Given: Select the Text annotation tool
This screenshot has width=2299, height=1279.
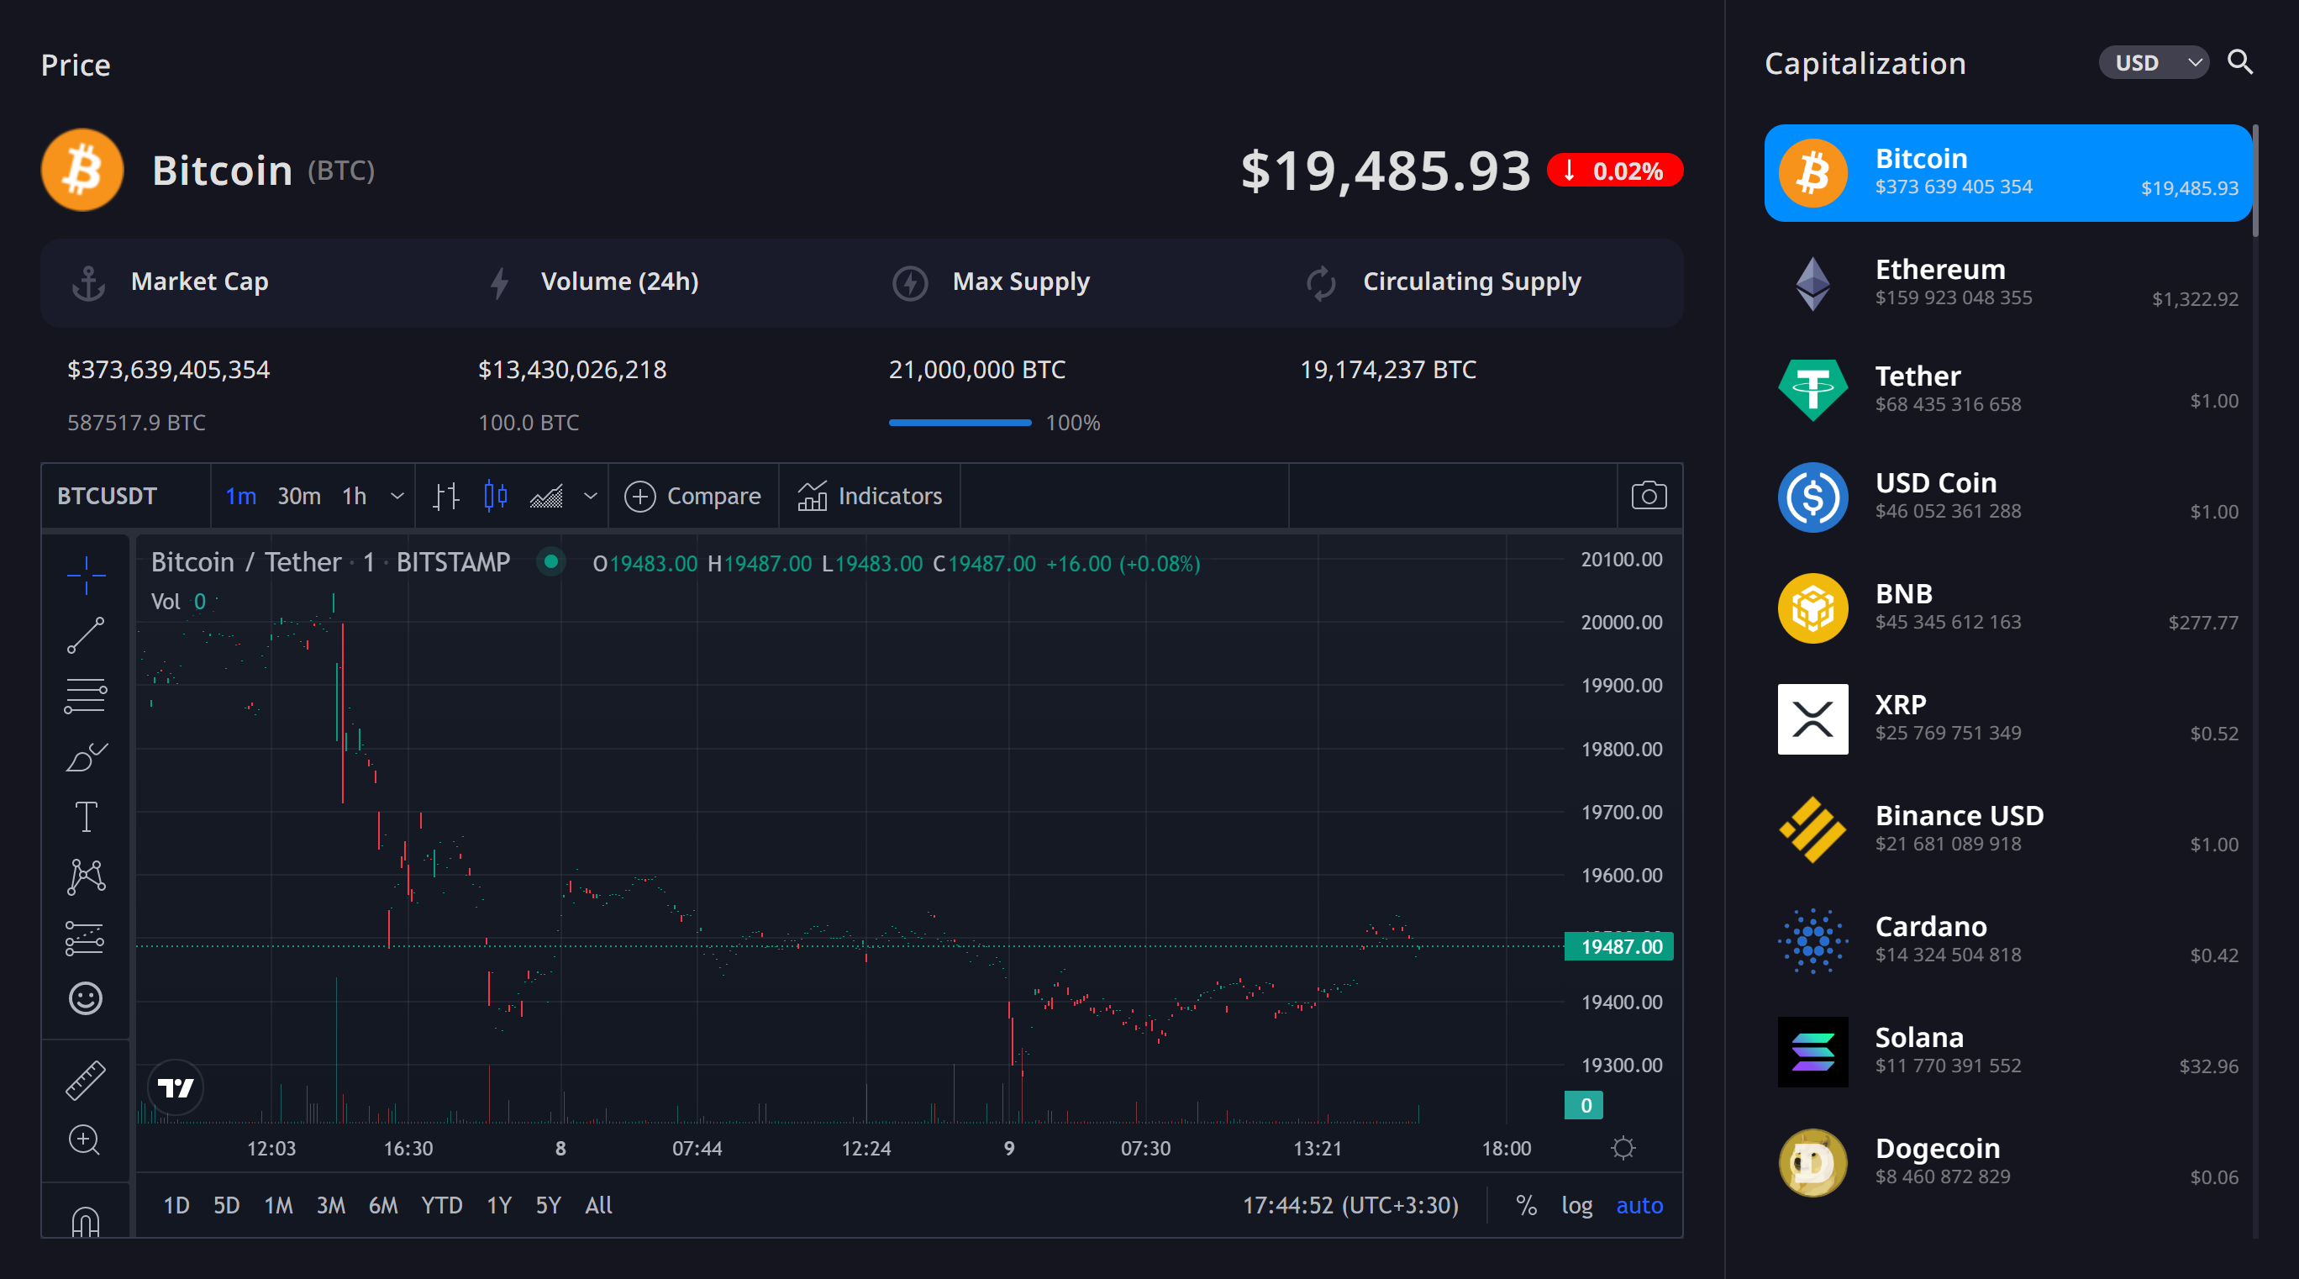Looking at the screenshot, I should (x=86, y=817).
